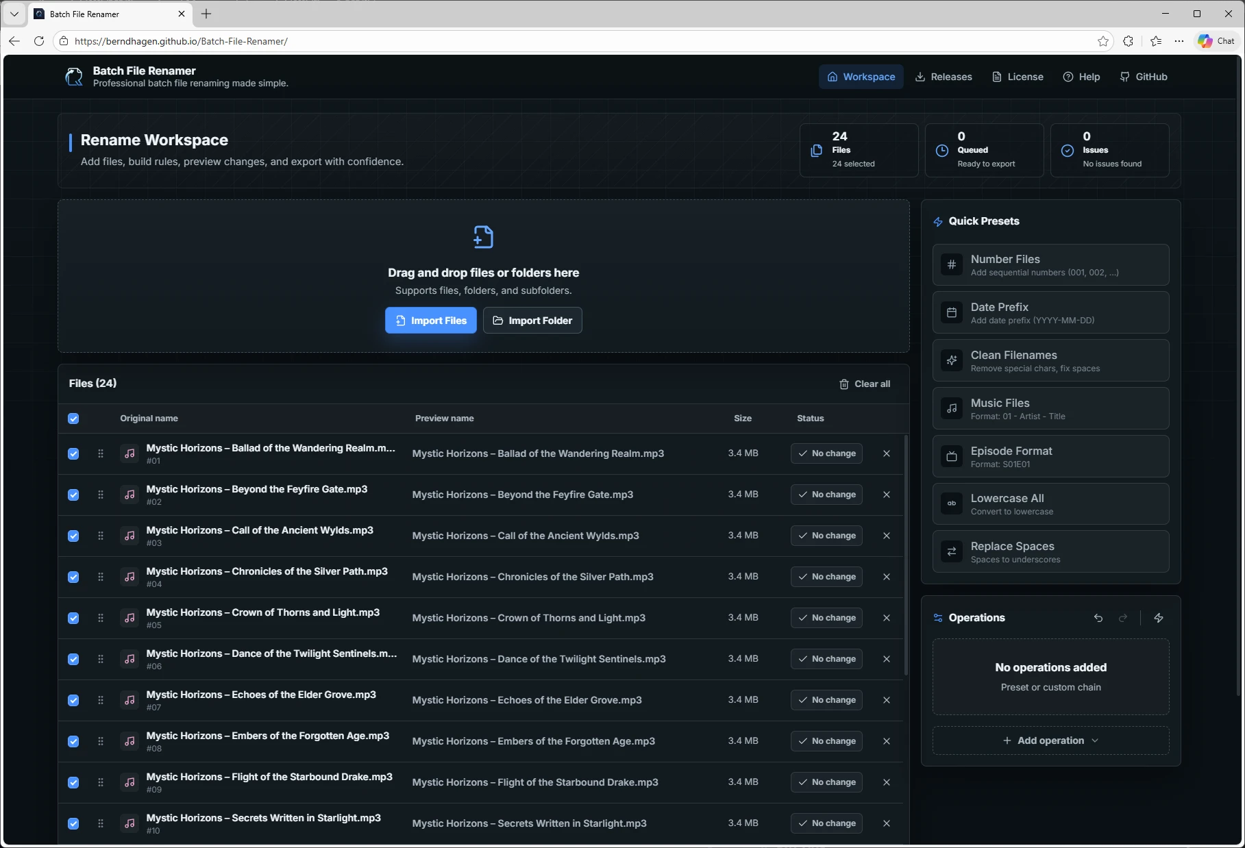Screen dimensions: 1245x848
Task: Click music icon of Beyond the Feyfire Gate
Action: [x=130, y=495]
